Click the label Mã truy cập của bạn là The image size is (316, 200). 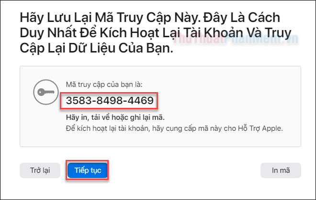point(104,84)
